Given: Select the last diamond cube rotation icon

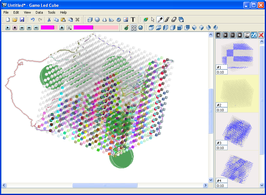Looking at the screenshot, I should [216, 28].
